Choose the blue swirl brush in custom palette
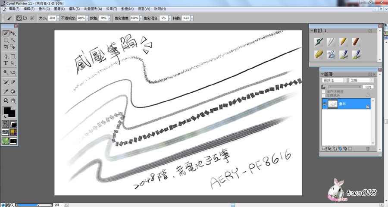This screenshot has width=388, height=207. tap(331, 54)
